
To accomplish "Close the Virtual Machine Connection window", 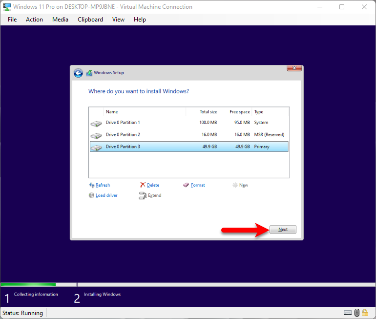I will [364, 7].
